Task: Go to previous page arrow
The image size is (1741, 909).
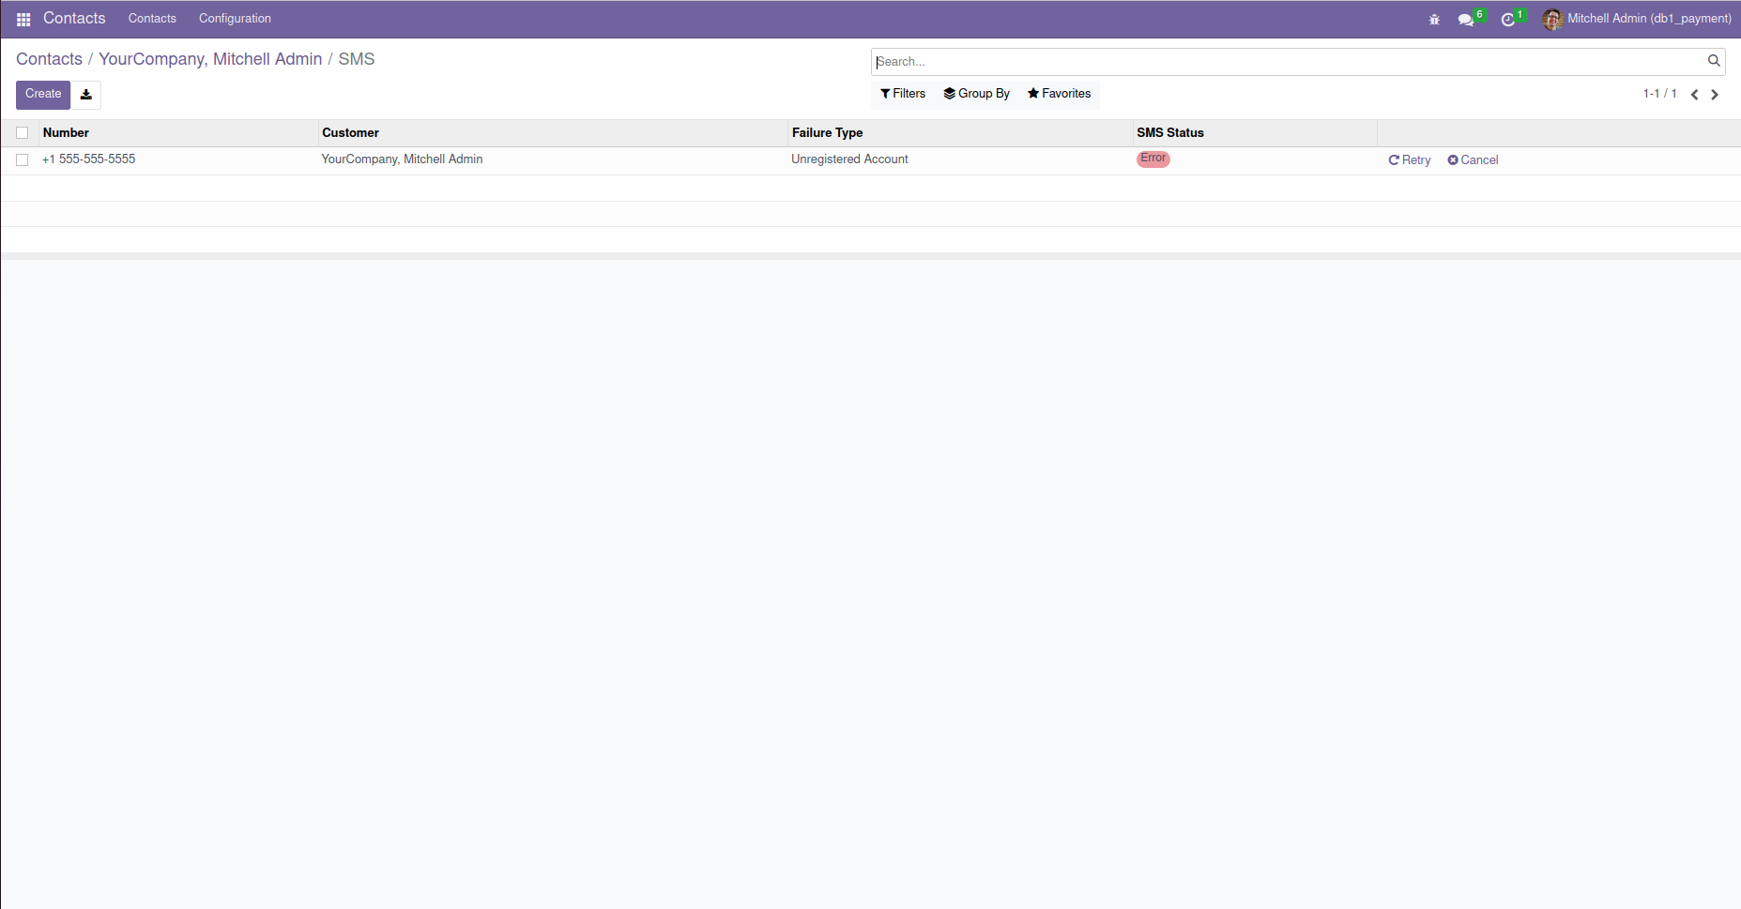Action: click(1695, 95)
